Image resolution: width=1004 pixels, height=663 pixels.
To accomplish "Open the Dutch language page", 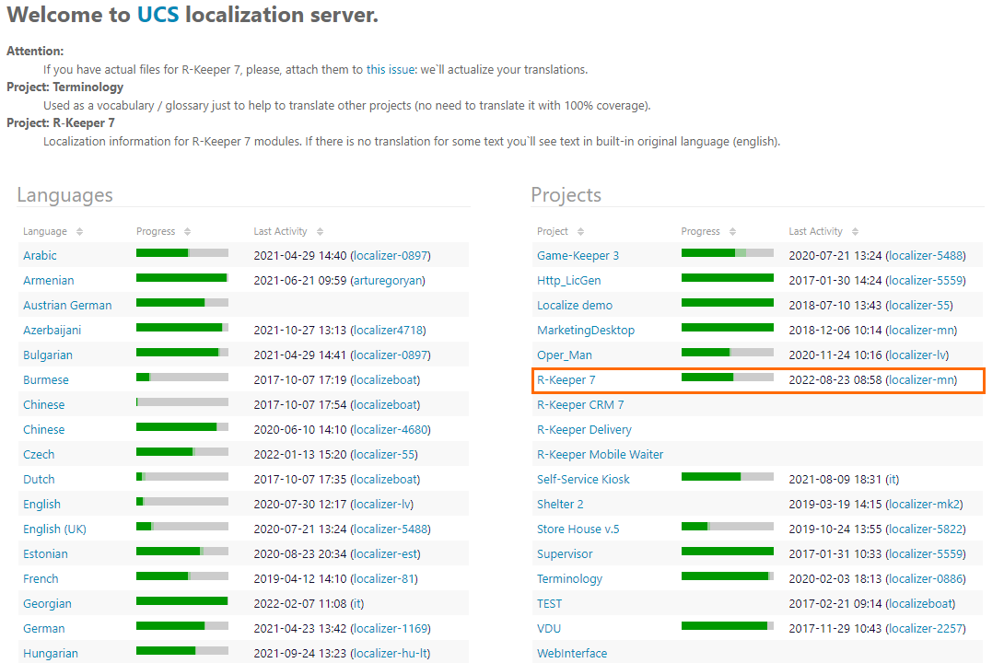I will click(39, 480).
